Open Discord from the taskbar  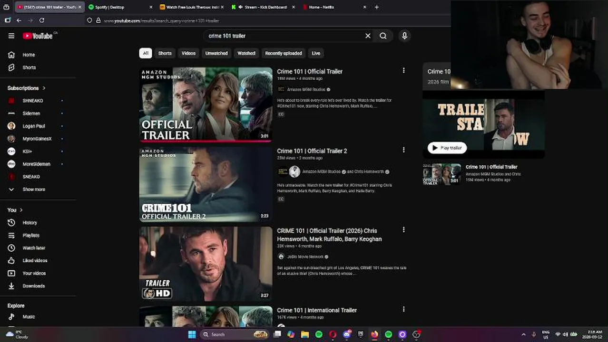click(347, 334)
